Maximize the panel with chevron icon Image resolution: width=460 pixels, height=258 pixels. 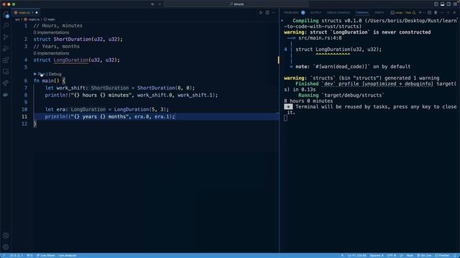pos(448,13)
